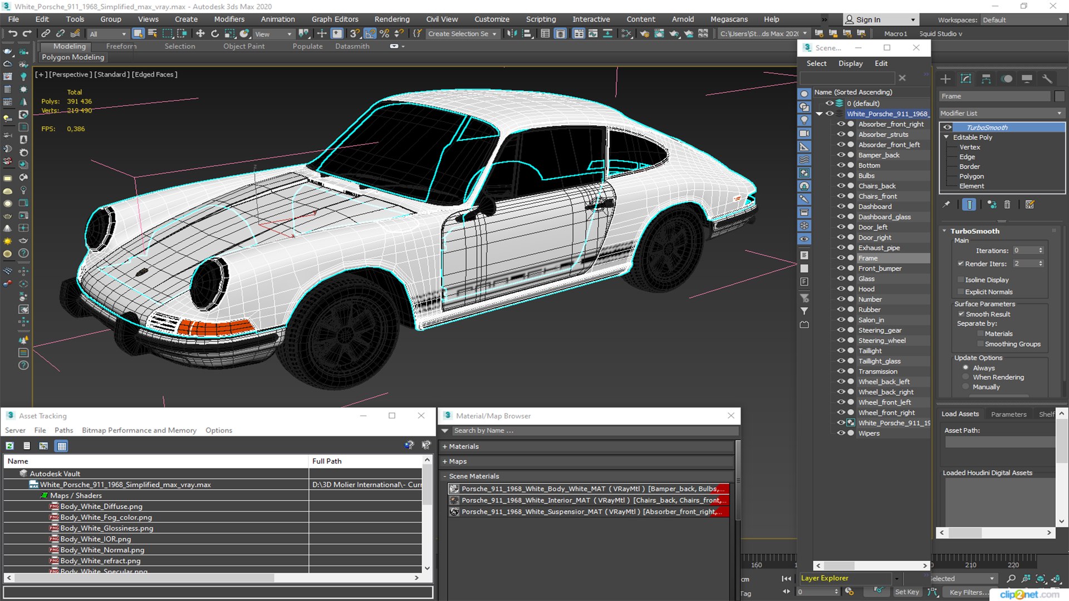The image size is (1069, 601).
Task: Open the Modifiers menu
Action: [229, 19]
